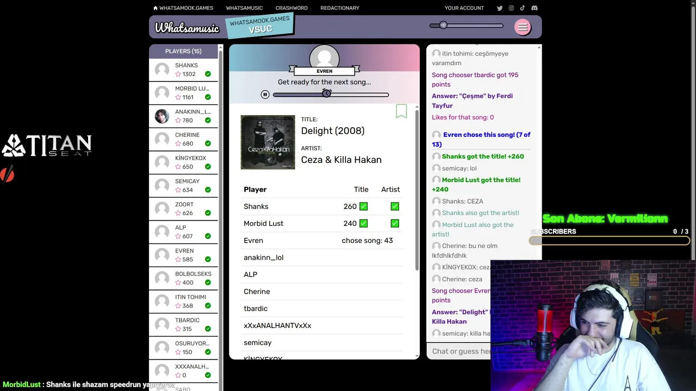Click Morbid Lust title green checkbox

tap(364, 223)
